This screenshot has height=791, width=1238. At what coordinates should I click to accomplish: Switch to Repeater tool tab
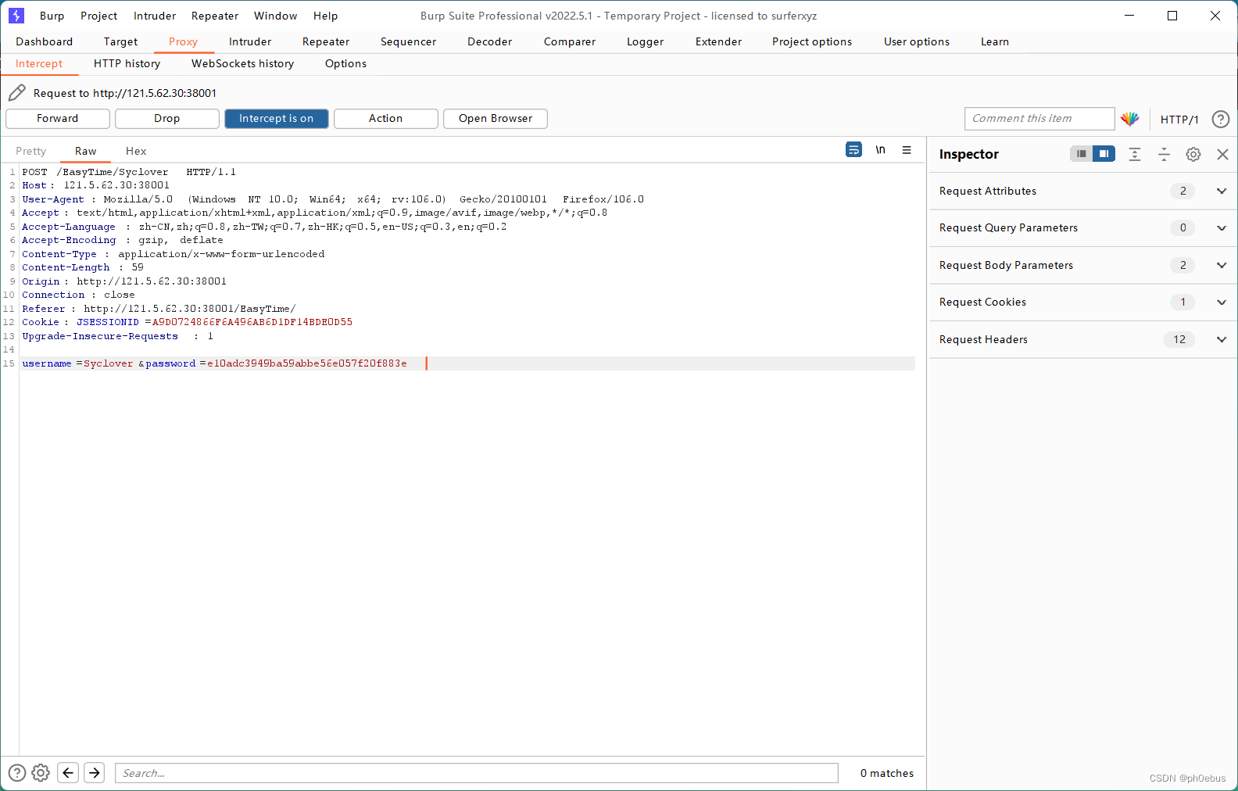pyautogui.click(x=326, y=41)
